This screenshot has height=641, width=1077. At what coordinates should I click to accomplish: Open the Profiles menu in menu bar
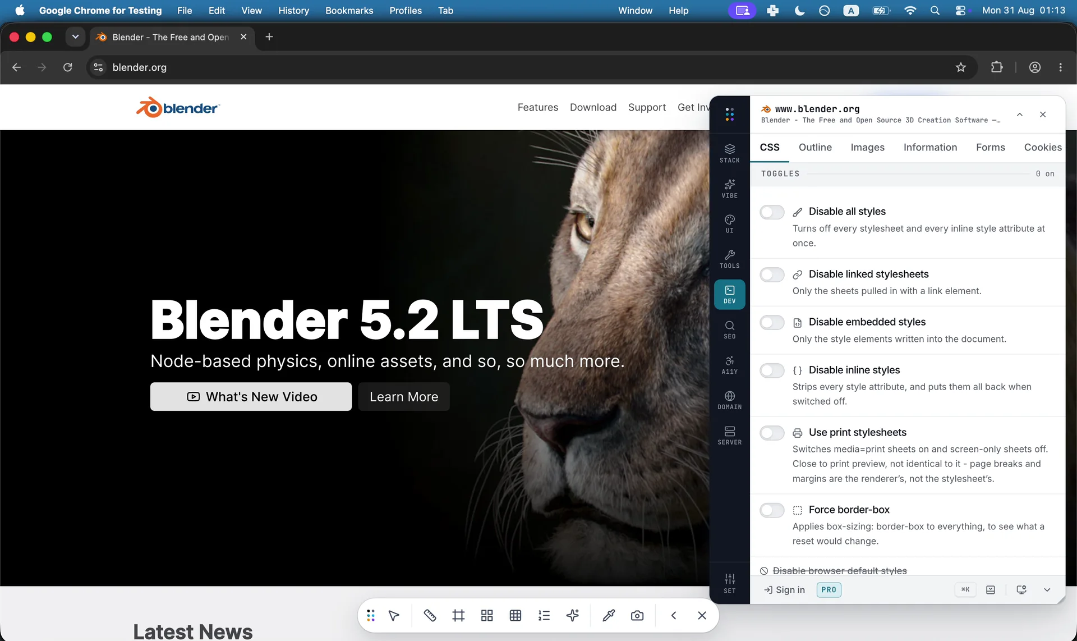pos(406,11)
